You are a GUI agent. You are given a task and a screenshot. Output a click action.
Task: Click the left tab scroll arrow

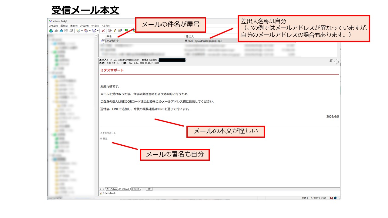click(101, 189)
